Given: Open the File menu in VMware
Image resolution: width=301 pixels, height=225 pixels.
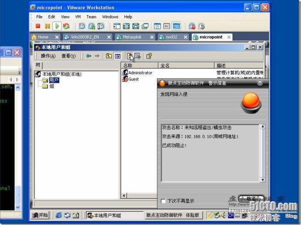Looking at the screenshot, I should click(x=39, y=17).
